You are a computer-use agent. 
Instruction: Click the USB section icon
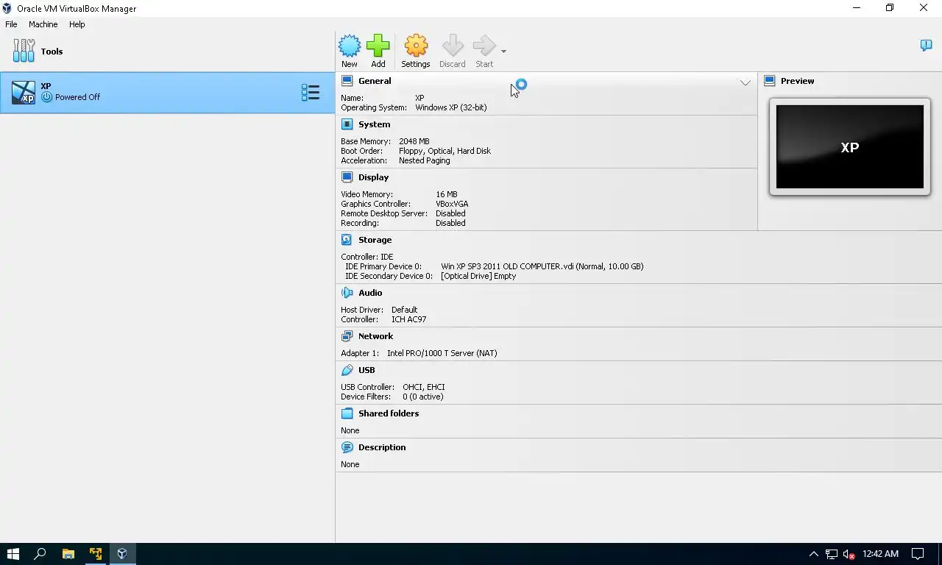pos(347,370)
